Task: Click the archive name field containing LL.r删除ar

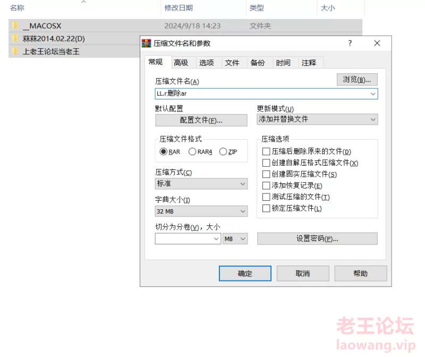Action: [x=267, y=94]
